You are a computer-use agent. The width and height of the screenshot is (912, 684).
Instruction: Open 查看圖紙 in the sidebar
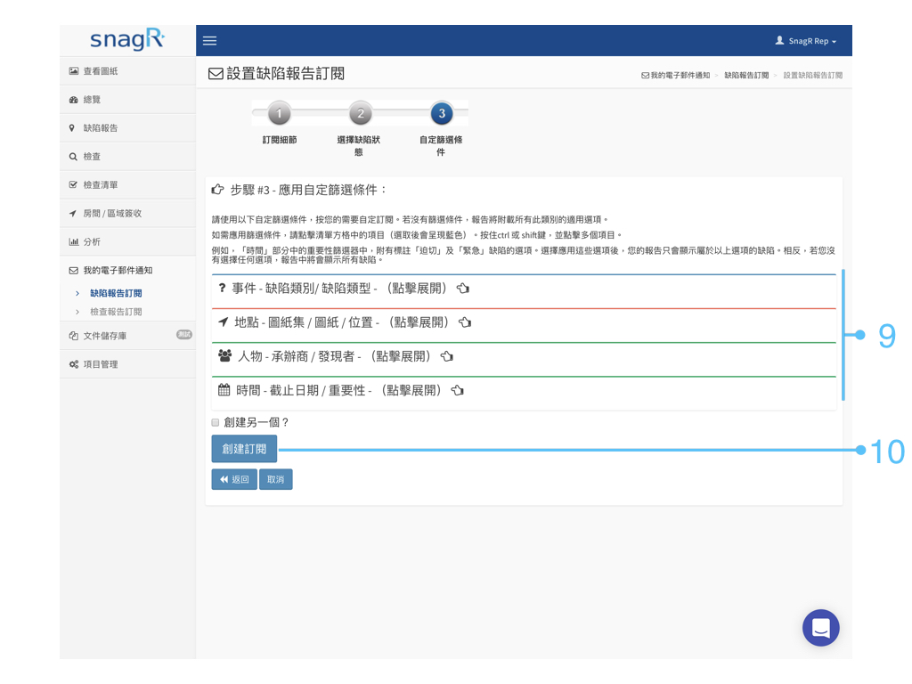pos(127,71)
